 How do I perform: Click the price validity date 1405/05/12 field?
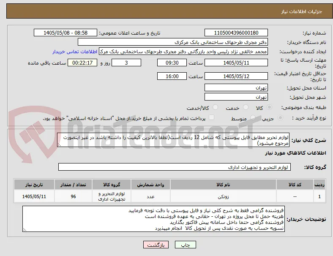236,76
